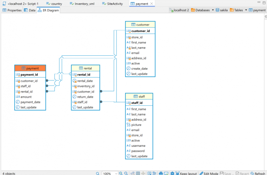Switch to the Properties tab
The width and height of the screenshot is (267, 175).
12,10
